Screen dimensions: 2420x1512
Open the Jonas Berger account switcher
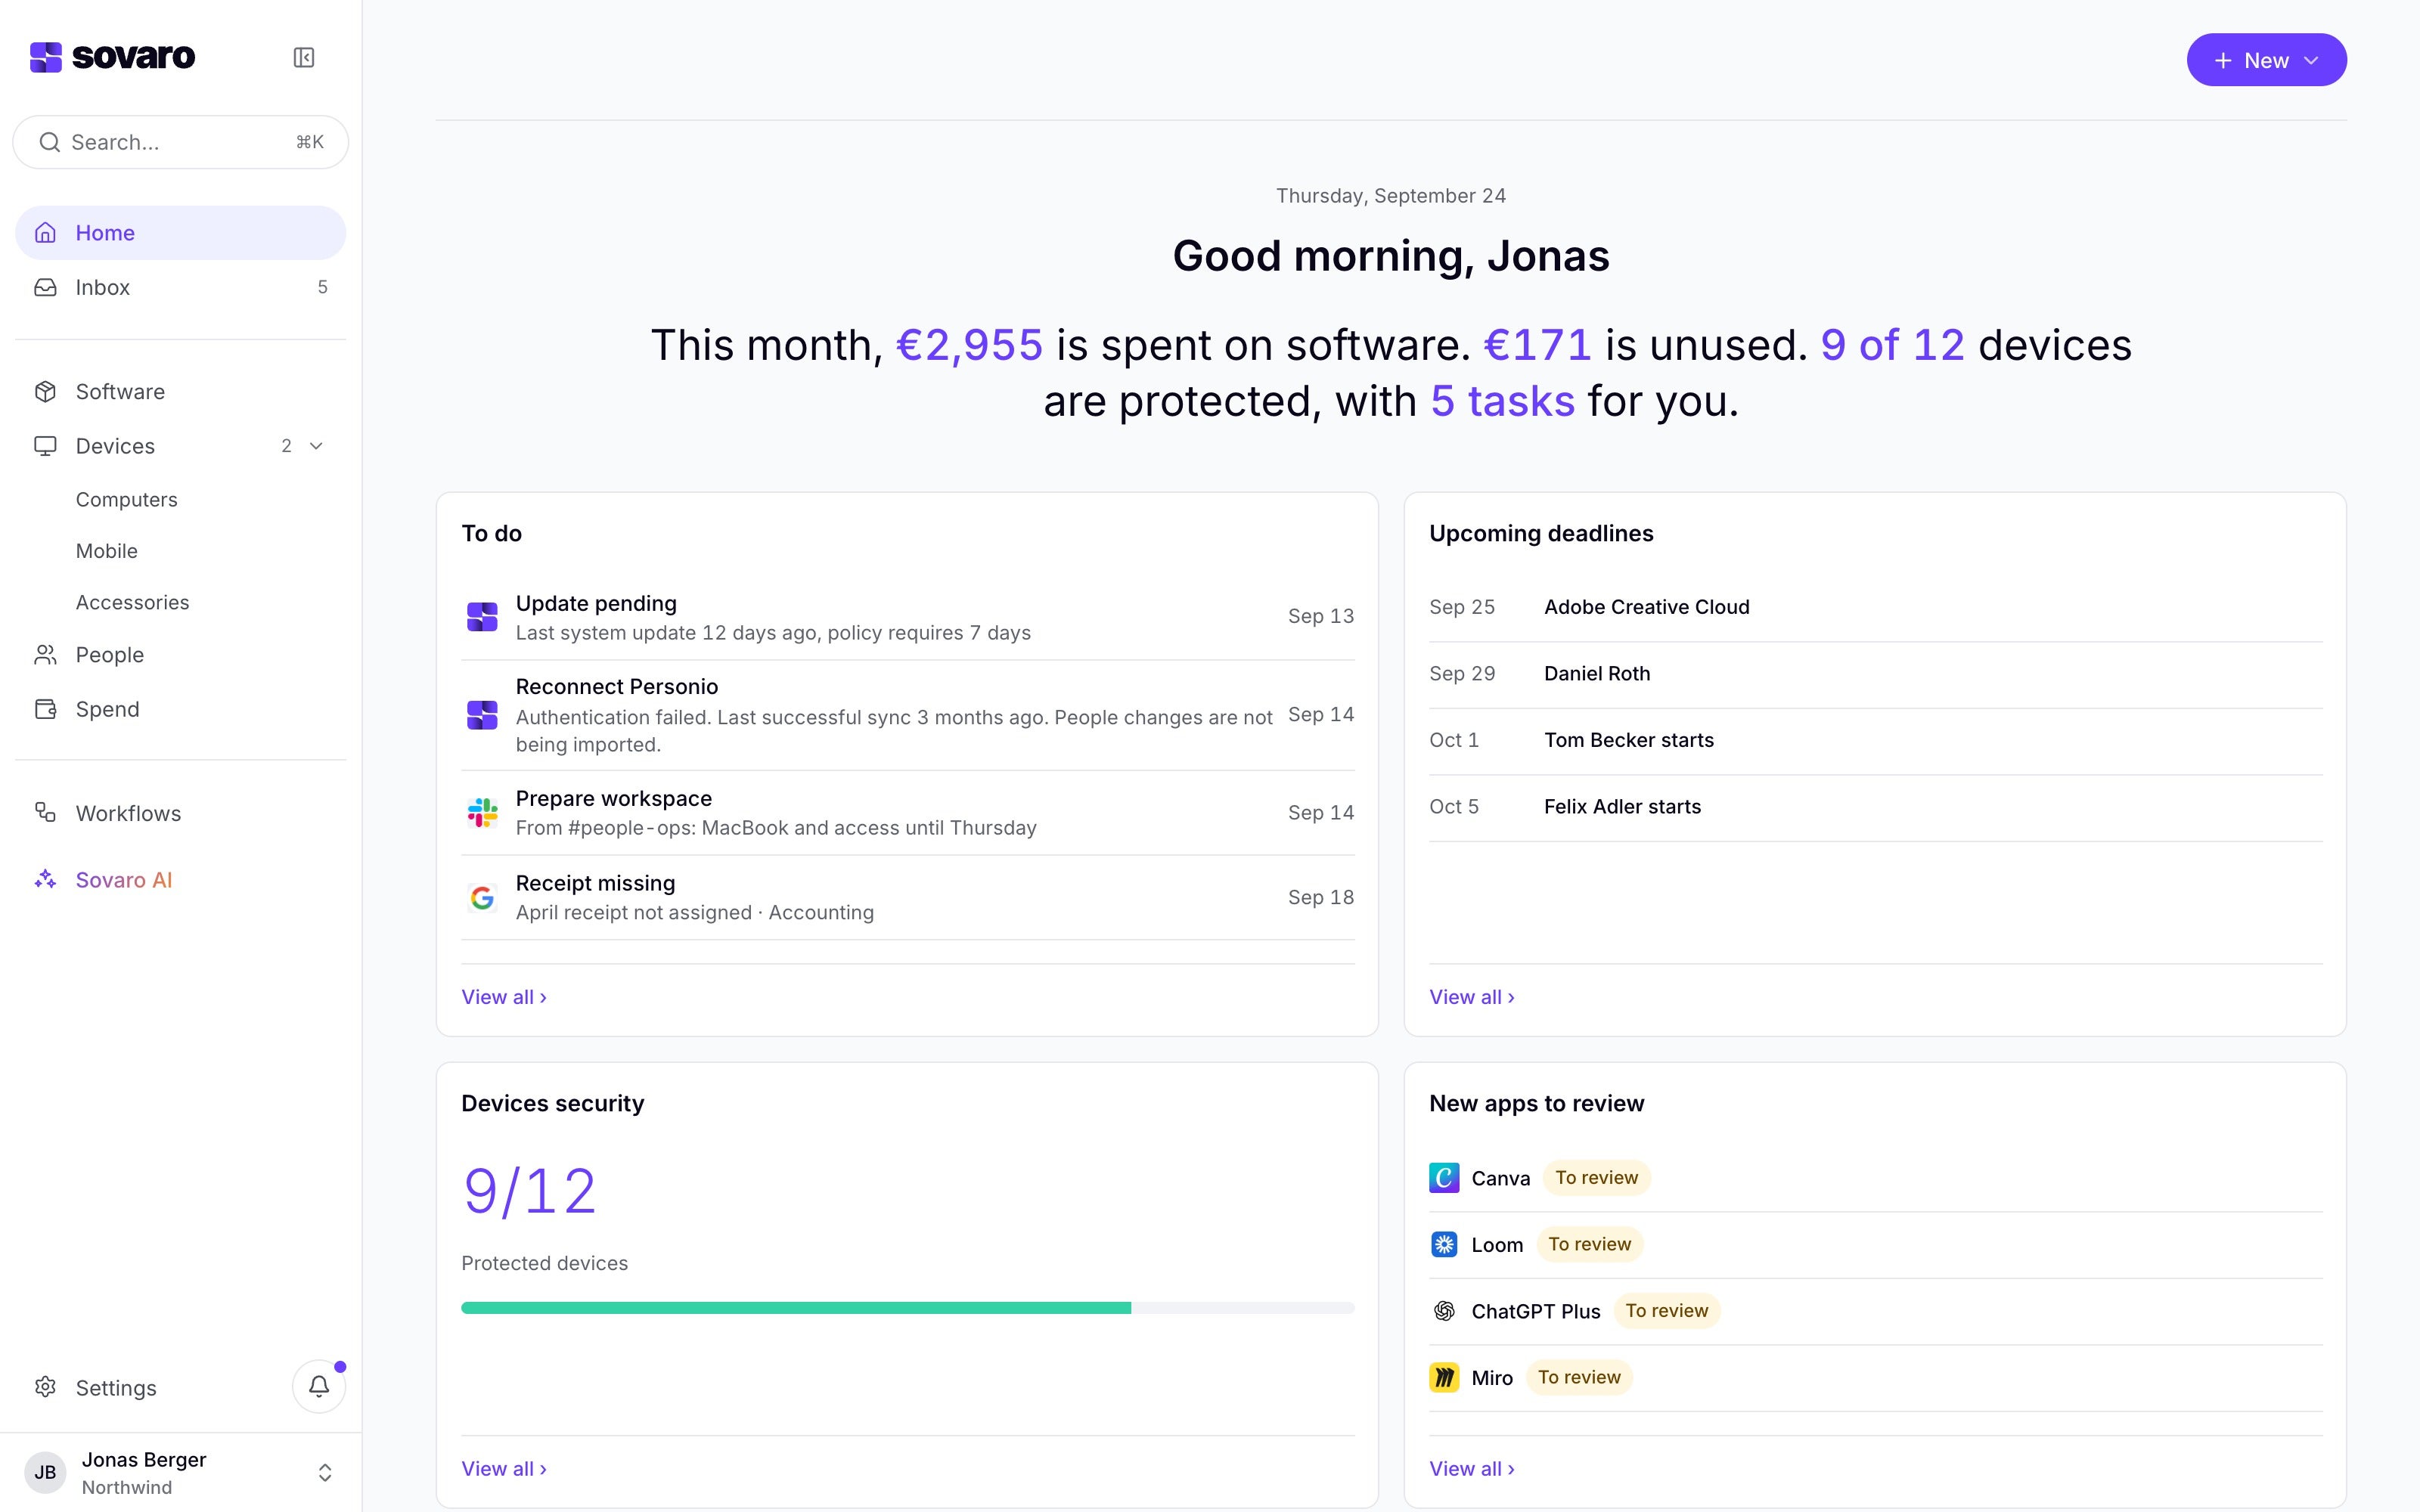pyautogui.click(x=181, y=1472)
